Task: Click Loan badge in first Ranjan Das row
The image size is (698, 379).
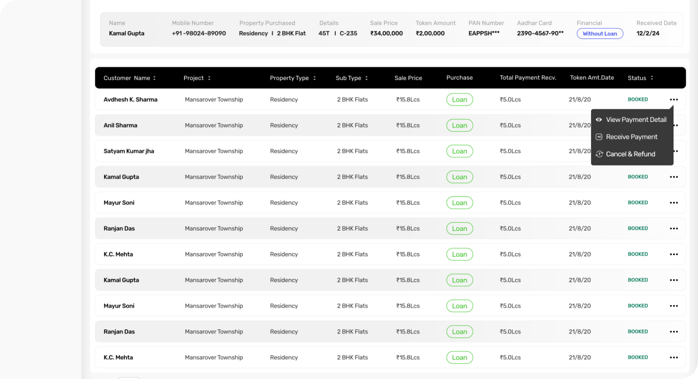Action: 460,229
